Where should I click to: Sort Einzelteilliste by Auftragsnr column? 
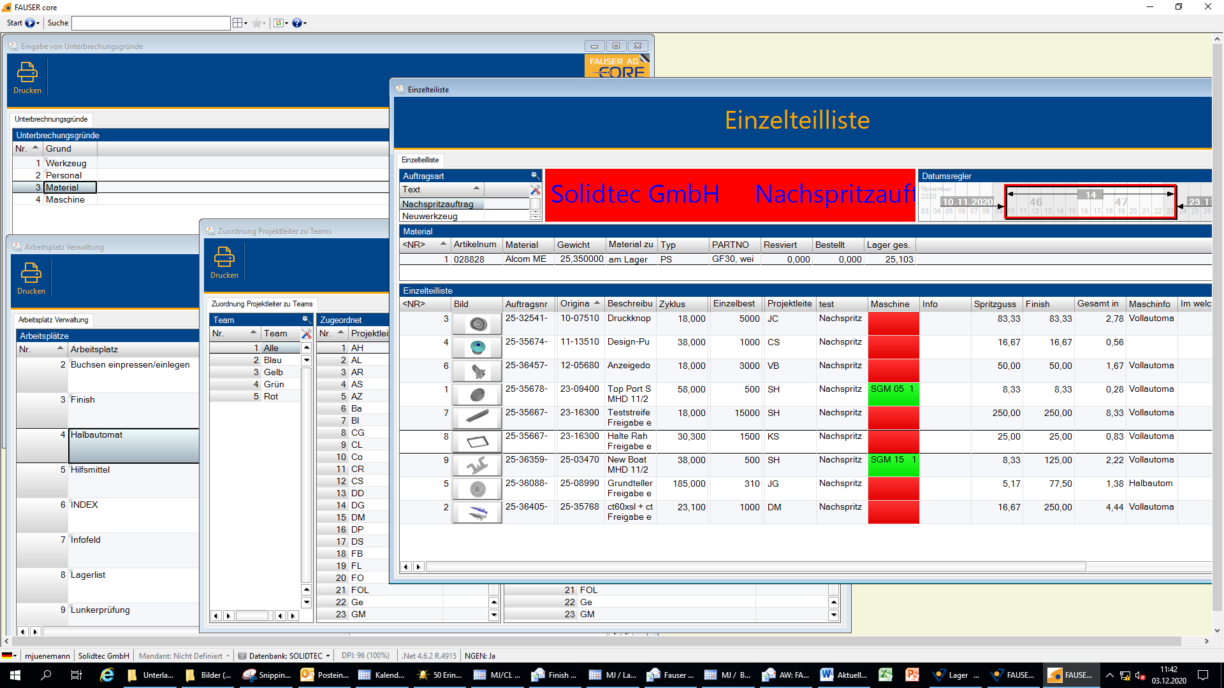tap(529, 304)
